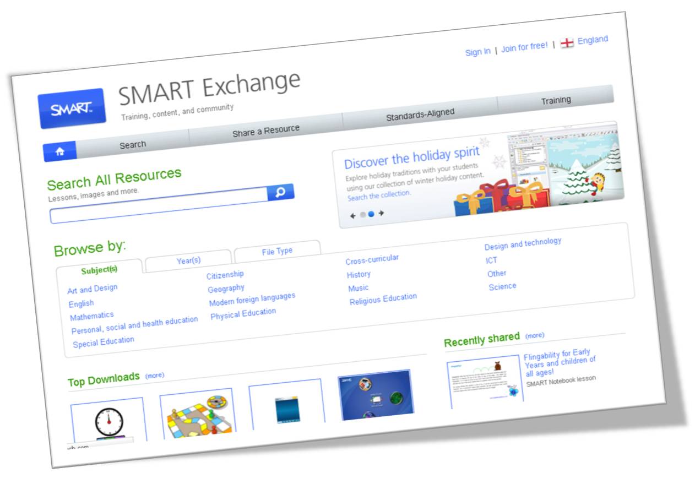Image resolution: width=695 pixels, height=500 pixels.
Task: Focus the Search All Resources field
Action: click(x=159, y=206)
